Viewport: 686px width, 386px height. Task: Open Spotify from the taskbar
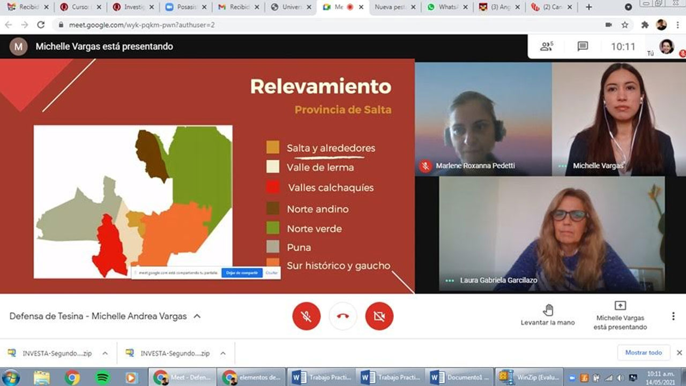click(x=102, y=377)
